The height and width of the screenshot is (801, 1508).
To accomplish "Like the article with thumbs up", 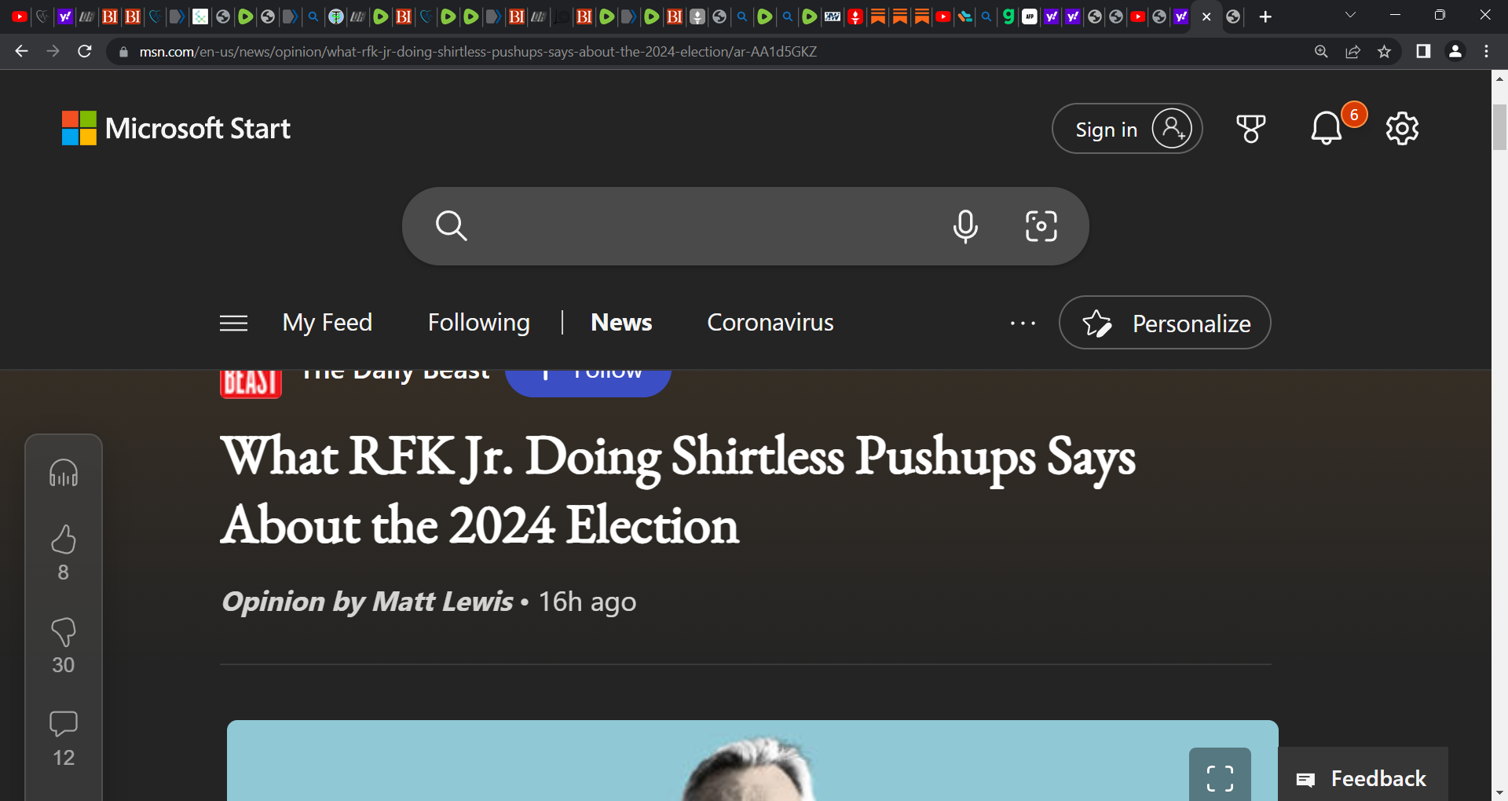I will [64, 539].
